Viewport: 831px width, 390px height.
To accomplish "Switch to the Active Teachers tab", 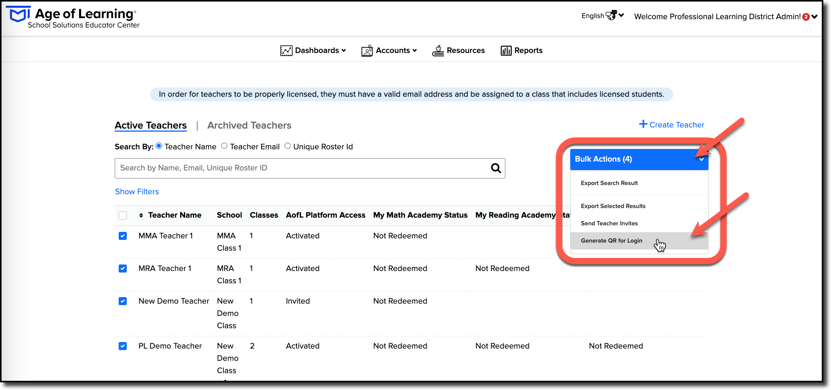I will coord(151,126).
